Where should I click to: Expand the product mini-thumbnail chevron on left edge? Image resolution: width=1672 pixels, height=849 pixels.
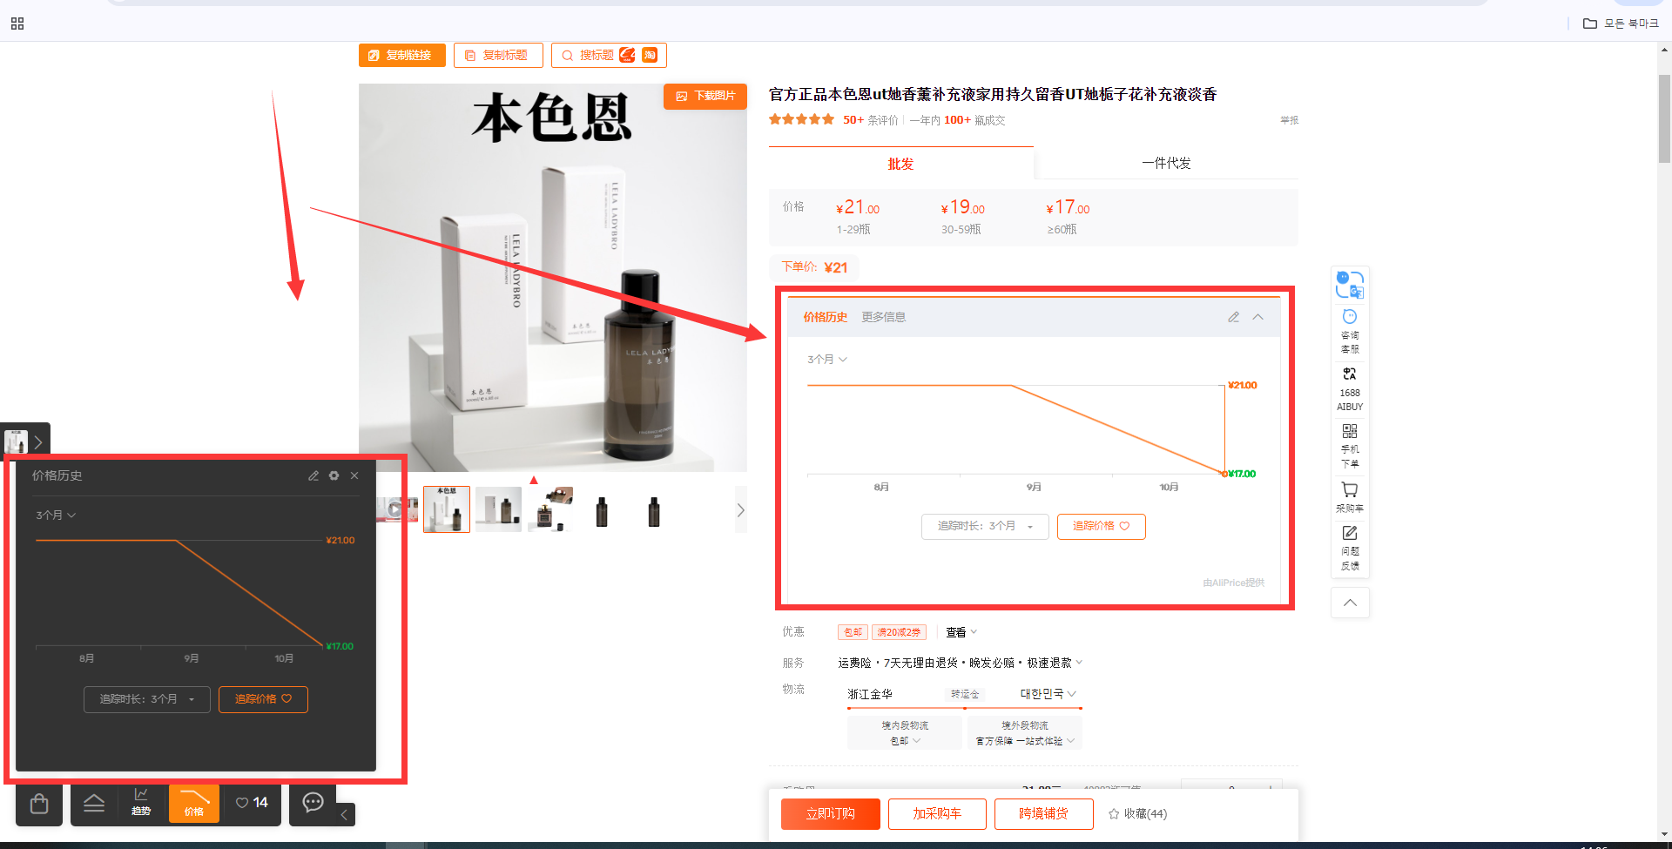[38, 442]
